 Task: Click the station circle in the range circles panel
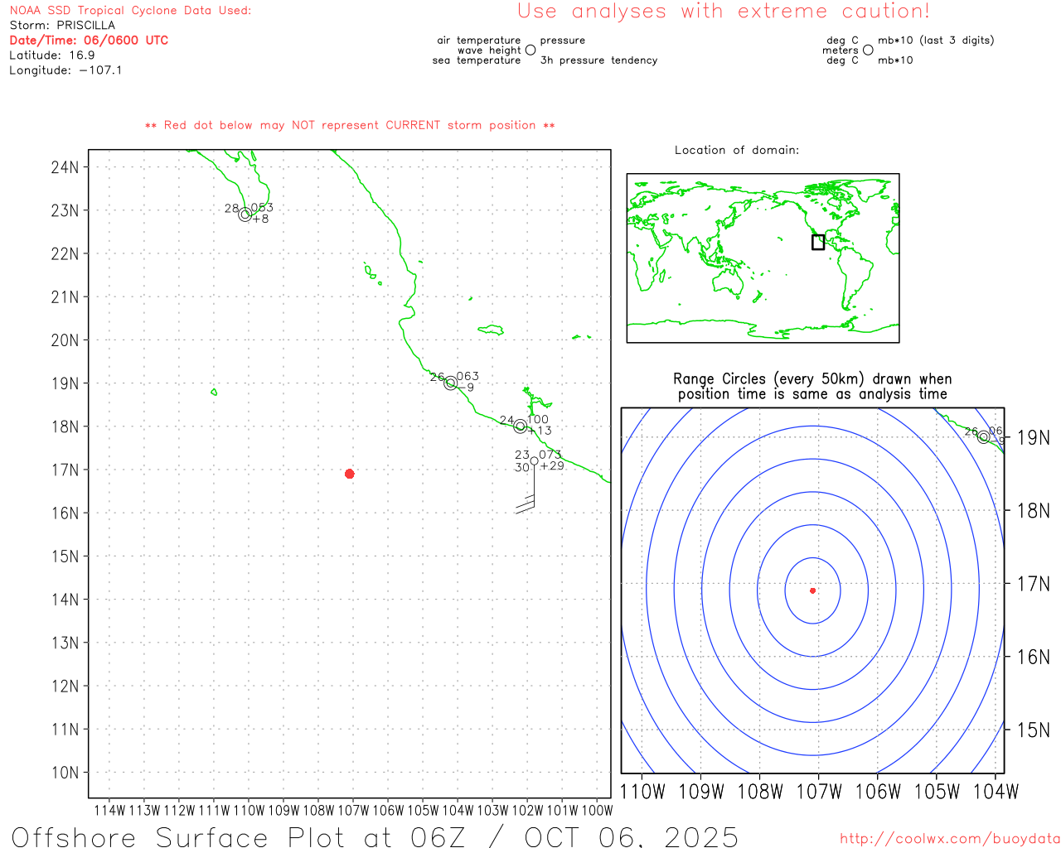click(984, 437)
